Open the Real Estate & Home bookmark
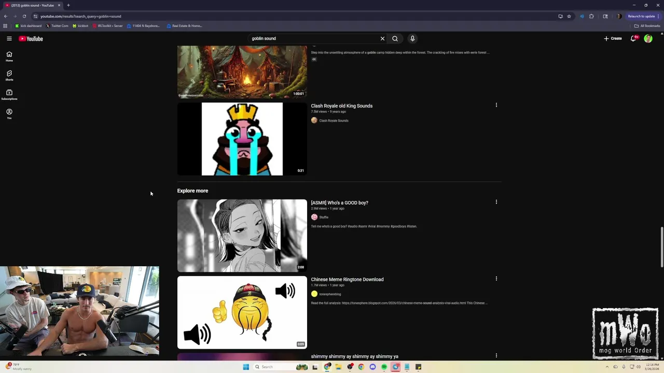The image size is (664, 373). pyautogui.click(x=185, y=26)
